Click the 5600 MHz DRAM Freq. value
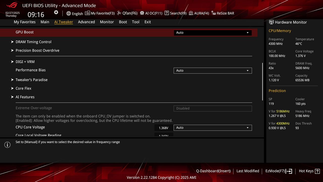 pyautogui.click(x=302, y=68)
